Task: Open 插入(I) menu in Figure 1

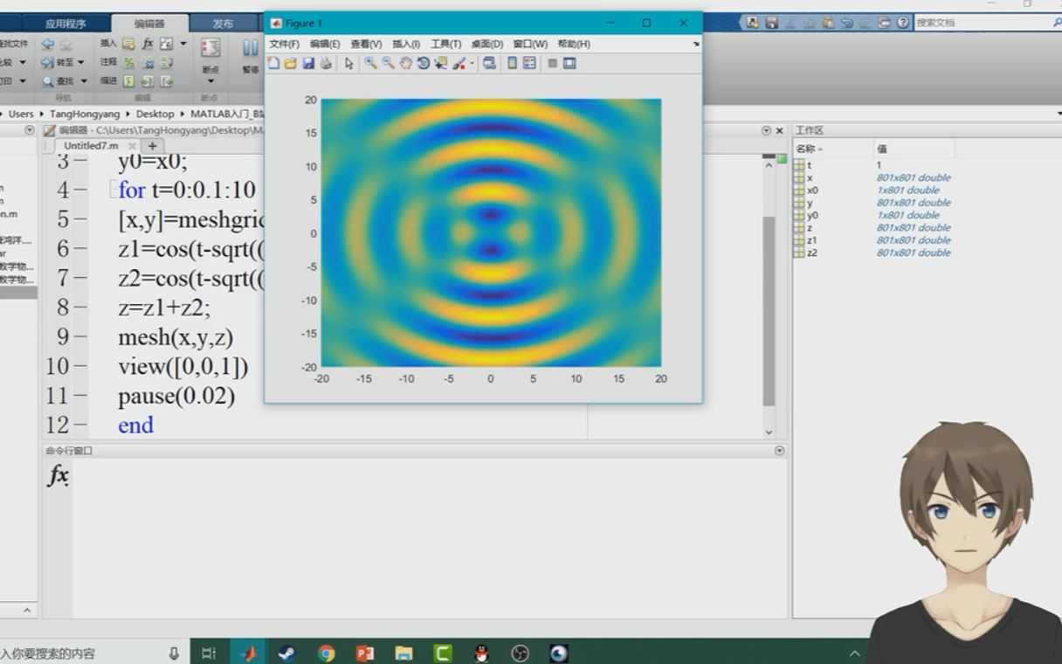Action: (x=406, y=44)
